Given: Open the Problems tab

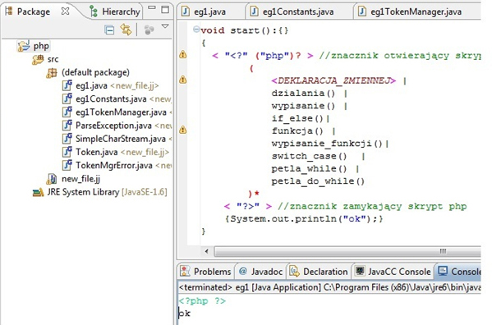Looking at the screenshot, I should [206, 272].
